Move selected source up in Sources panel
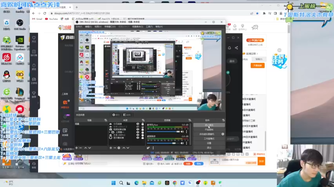This screenshot has width=334, height=187. pyautogui.click(x=124, y=148)
